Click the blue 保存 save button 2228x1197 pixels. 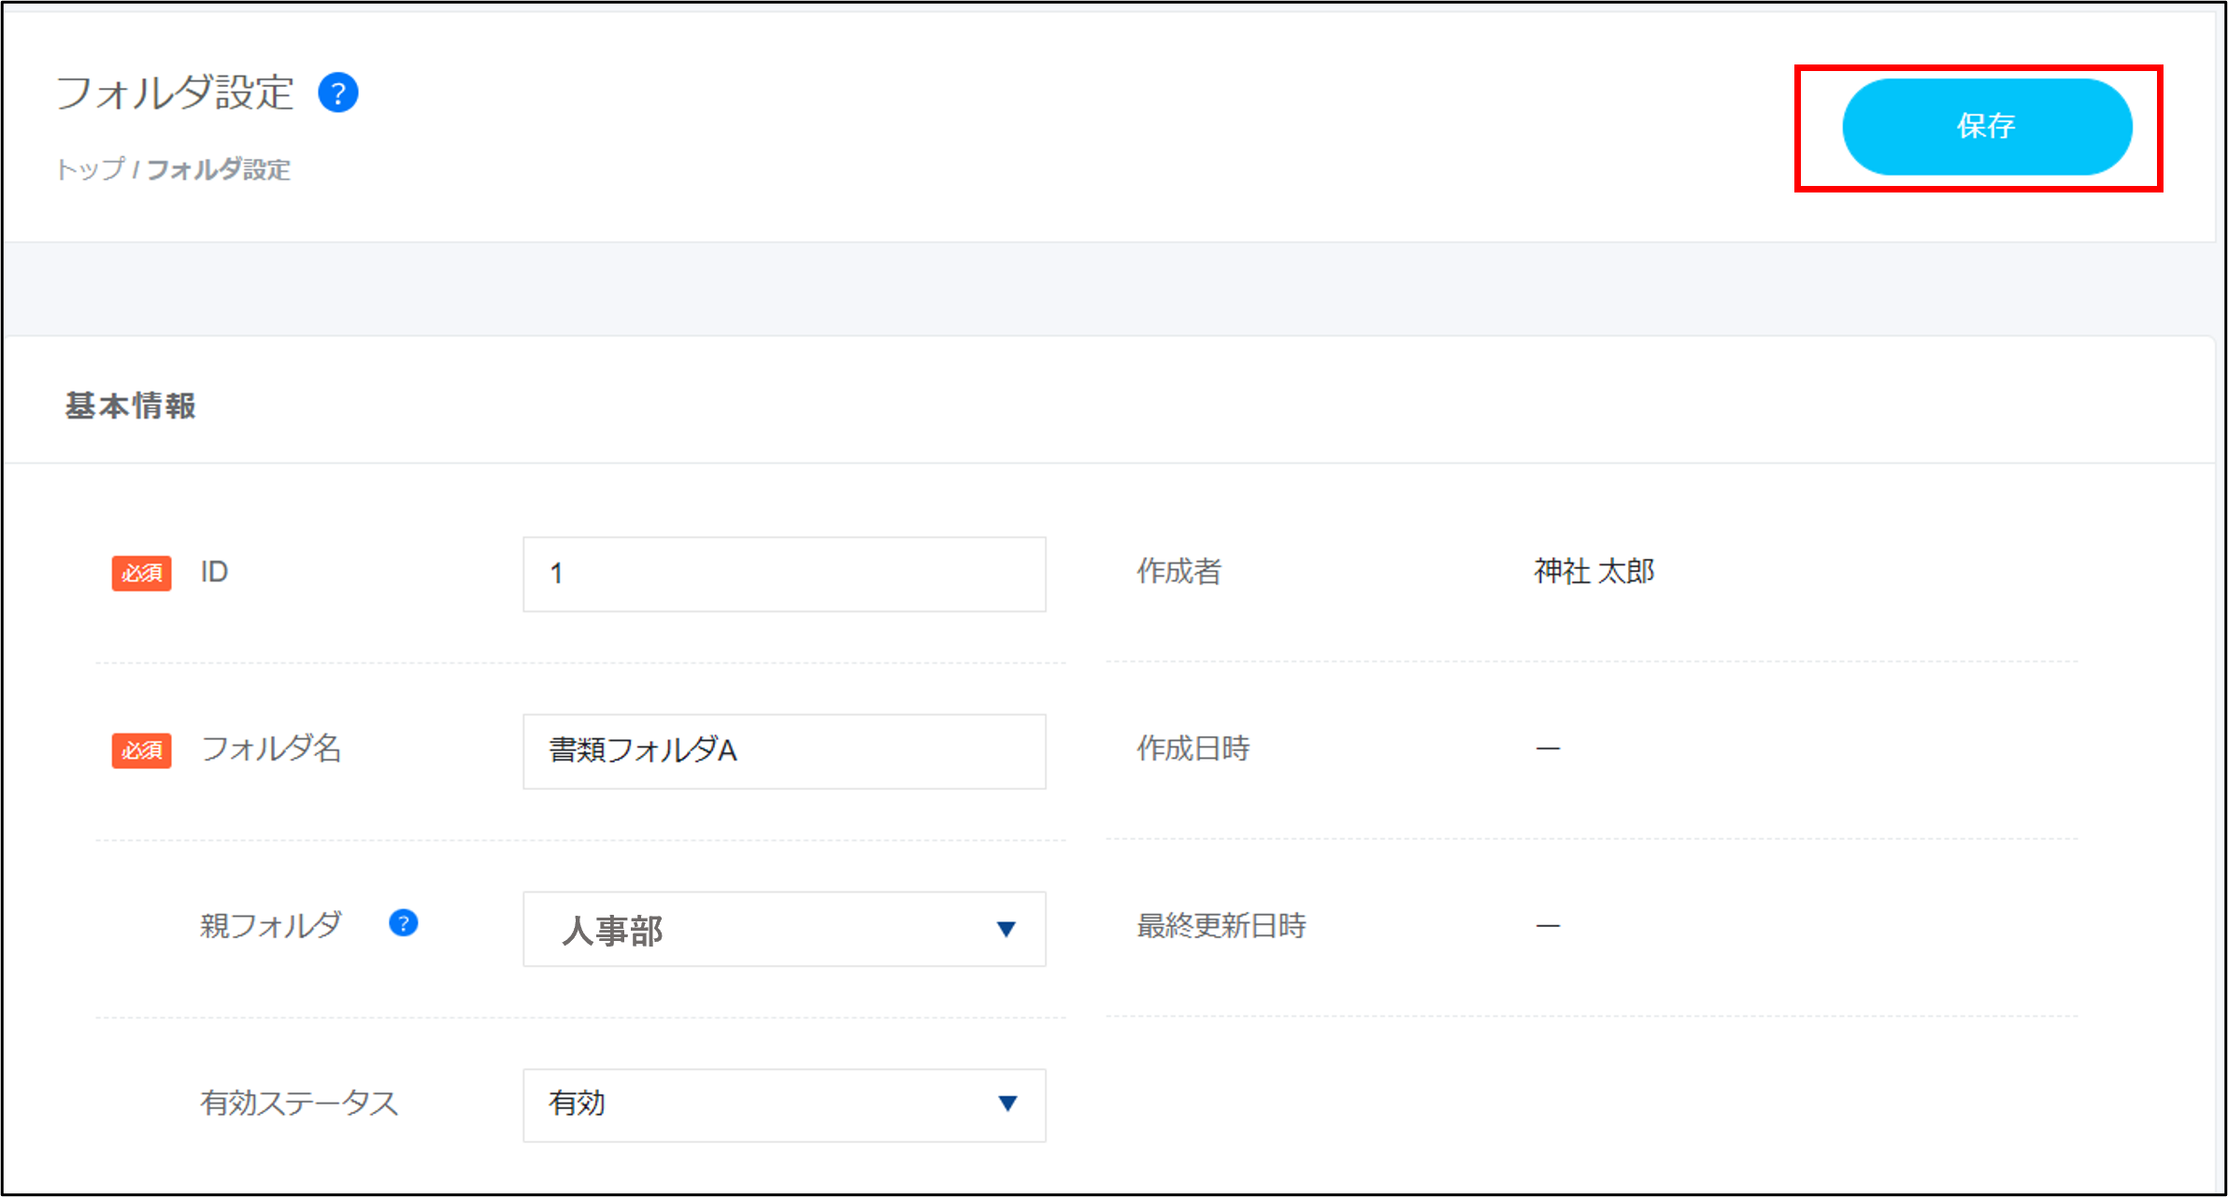click(1986, 126)
